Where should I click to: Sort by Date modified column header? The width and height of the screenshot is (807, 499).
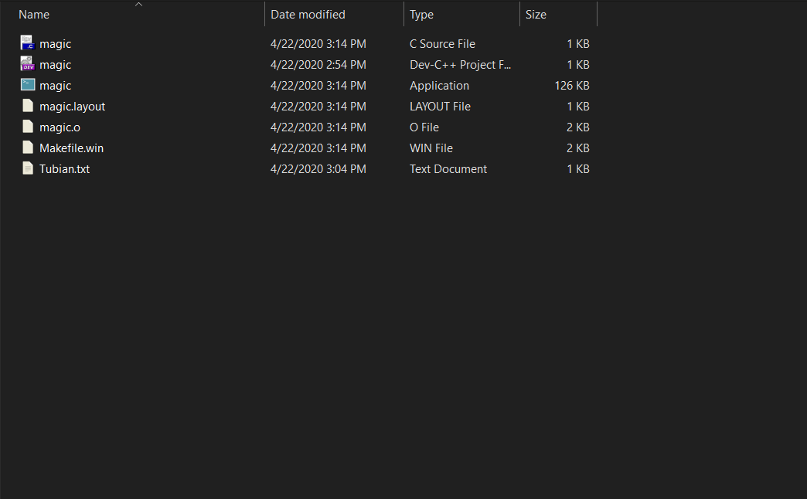coord(308,15)
